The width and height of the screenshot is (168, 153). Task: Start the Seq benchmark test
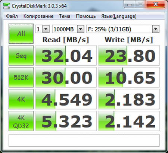(x=21, y=55)
